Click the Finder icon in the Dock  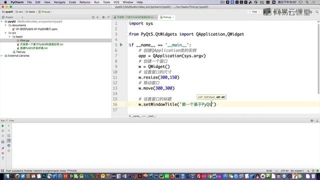[x=6, y=176]
